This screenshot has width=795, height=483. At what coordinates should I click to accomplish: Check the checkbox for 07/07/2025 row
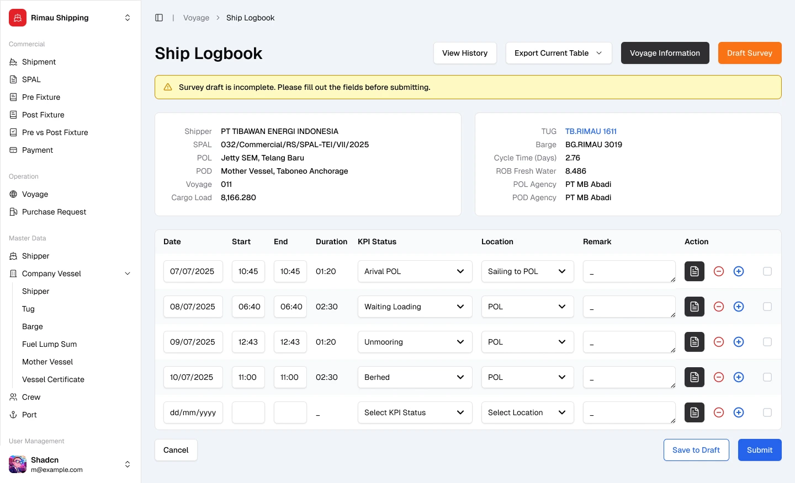pos(767,271)
